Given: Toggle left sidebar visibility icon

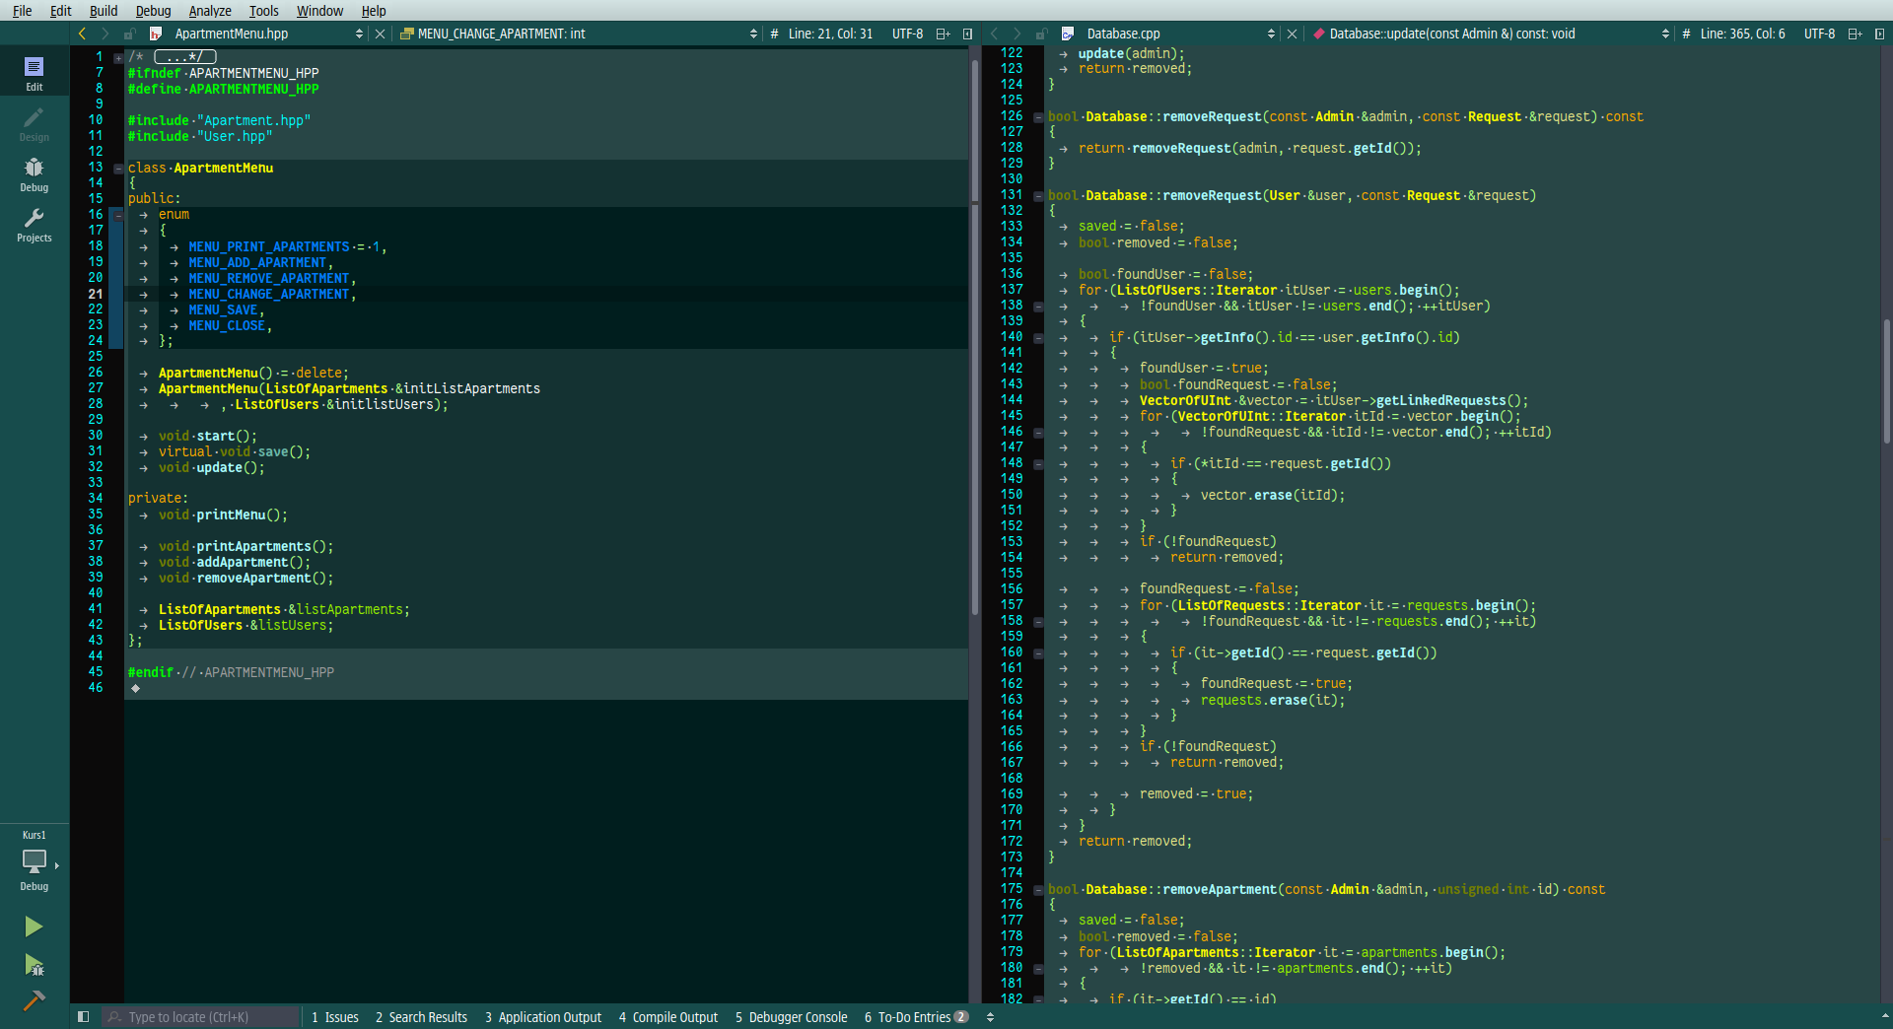Looking at the screenshot, I should click(x=84, y=1017).
